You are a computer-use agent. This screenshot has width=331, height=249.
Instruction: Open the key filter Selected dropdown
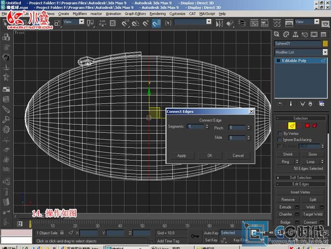(x=254, y=233)
